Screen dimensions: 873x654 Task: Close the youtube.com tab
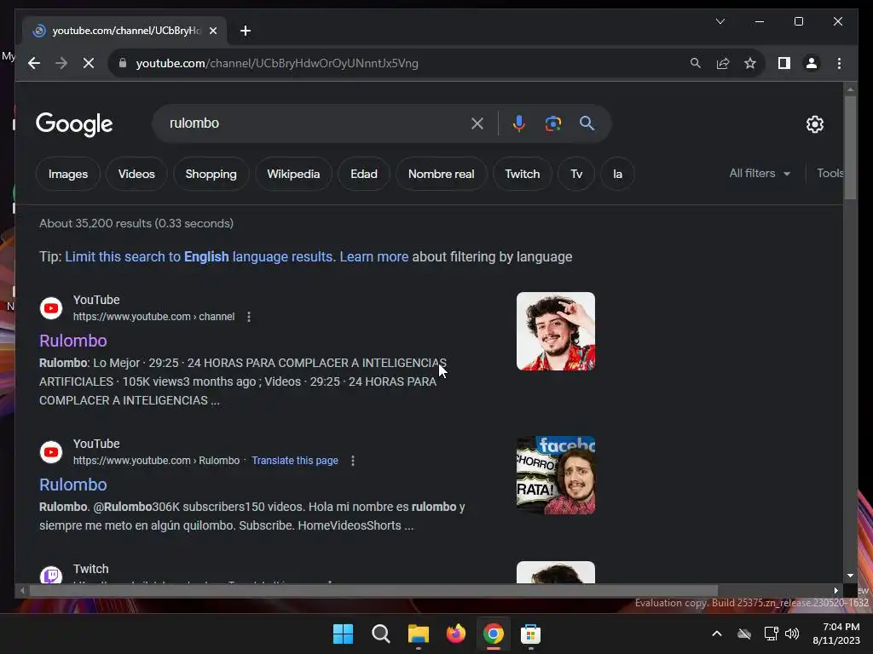click(212, 31)
